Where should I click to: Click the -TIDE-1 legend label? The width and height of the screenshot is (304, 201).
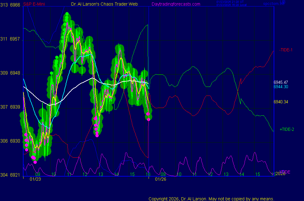tap(286, 50)
